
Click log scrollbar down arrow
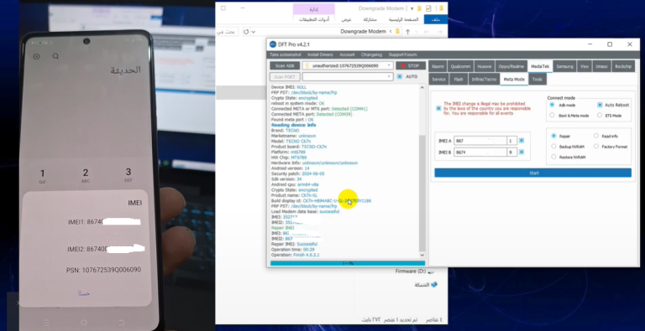(x=422, y=255)
